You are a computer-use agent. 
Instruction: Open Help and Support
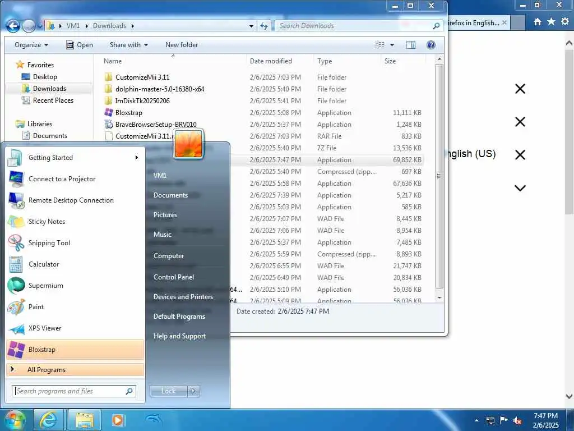tap(179, 336)
